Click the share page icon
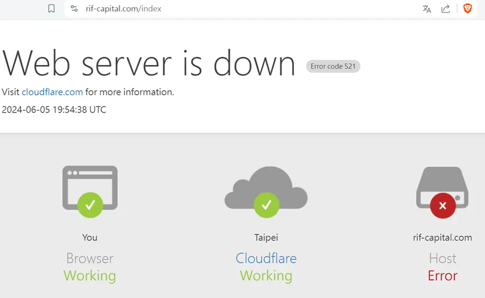485x298 pixels. coord(445,8)
